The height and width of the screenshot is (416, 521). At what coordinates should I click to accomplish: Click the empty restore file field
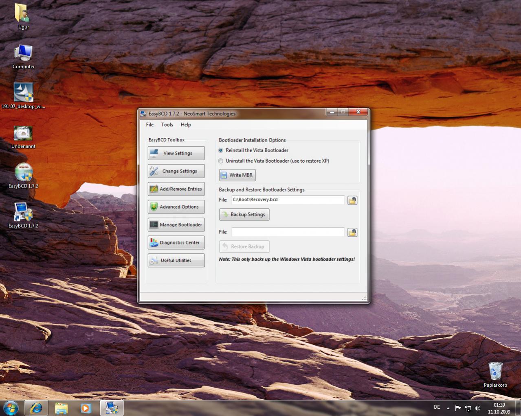[288, 232]
